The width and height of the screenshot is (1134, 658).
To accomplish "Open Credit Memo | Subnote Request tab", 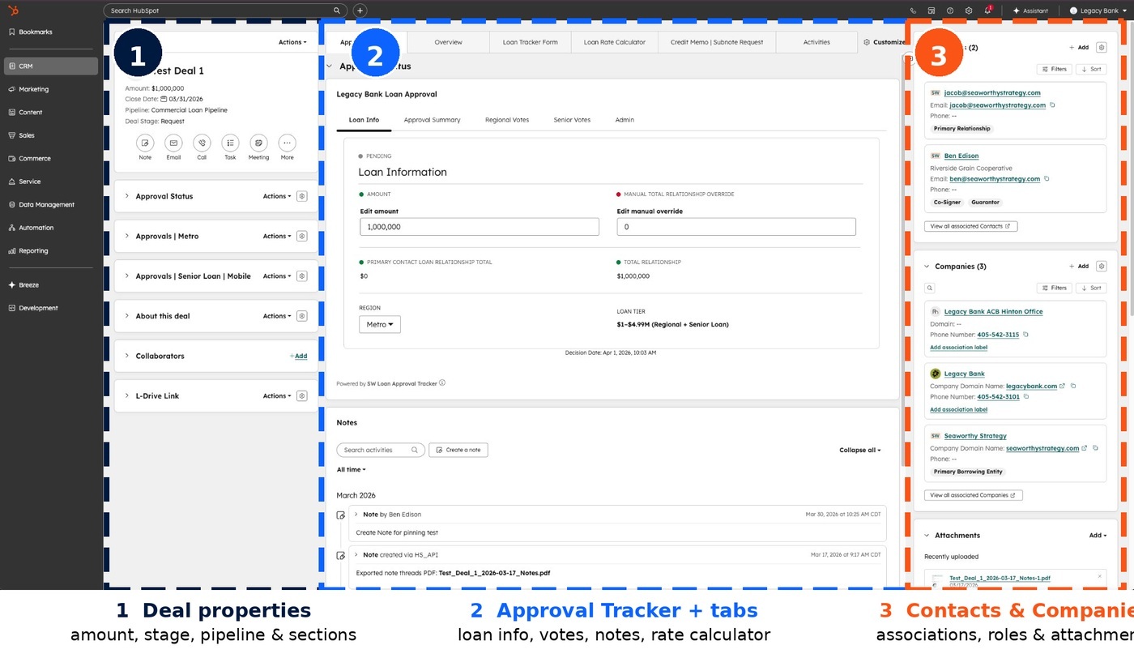I will (717, 42).
